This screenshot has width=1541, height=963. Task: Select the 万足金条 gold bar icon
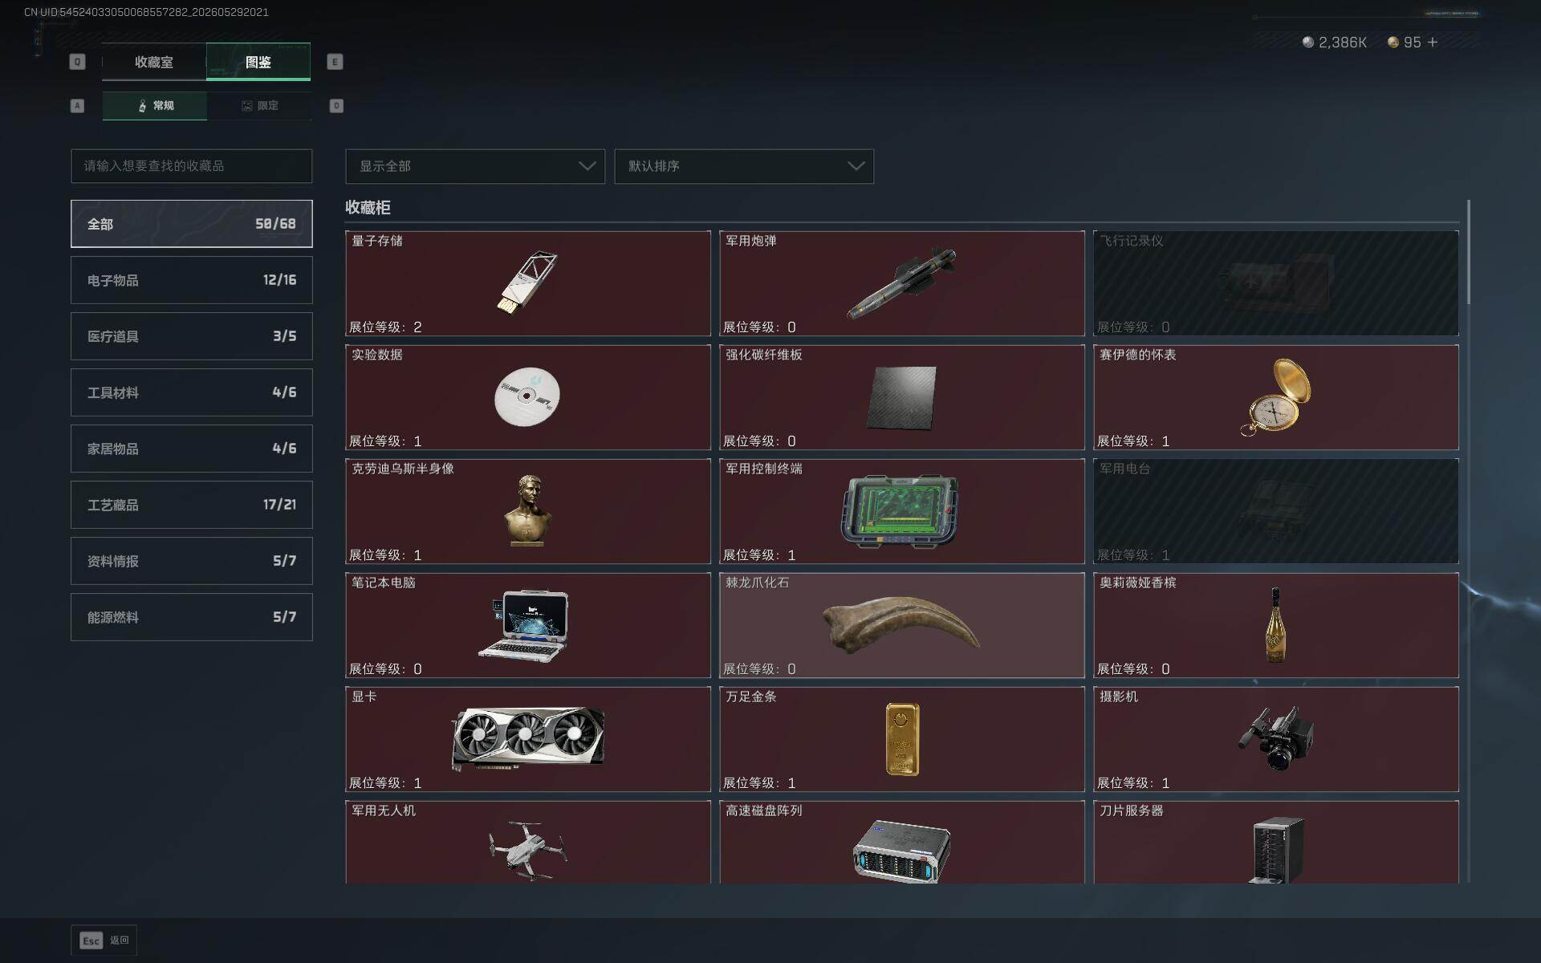(x=902, y=739)
